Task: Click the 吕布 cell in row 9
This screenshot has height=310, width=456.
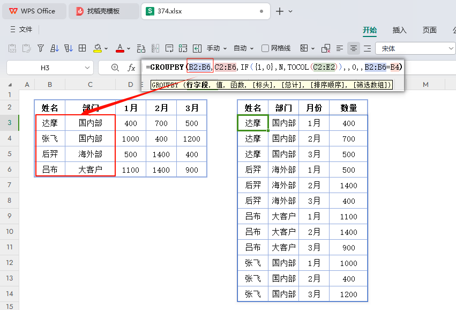Action: coord(252,216)
